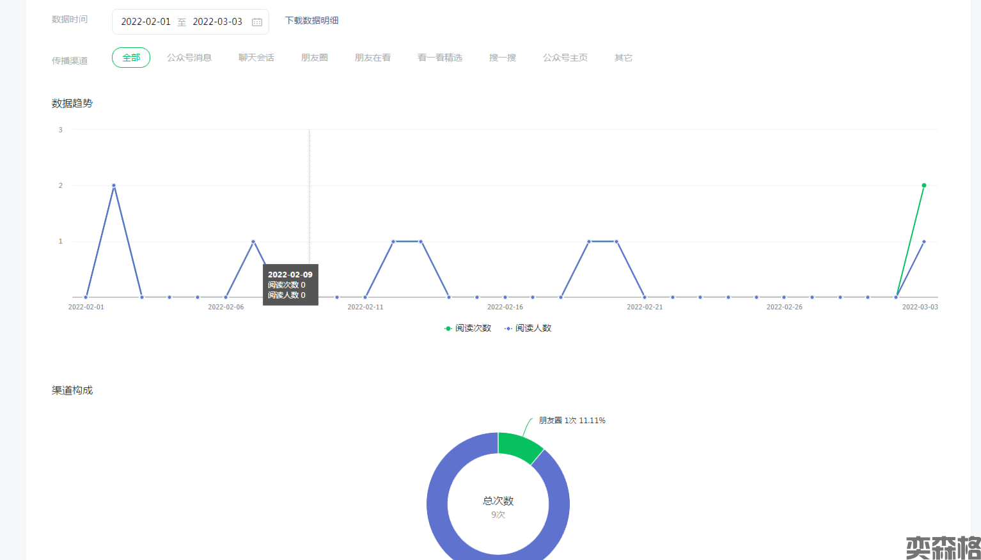Image resolution: width=981 pixels, height=560 pixels.
Task: Switch to 朋友在看 channel
Action: point(373,58)
